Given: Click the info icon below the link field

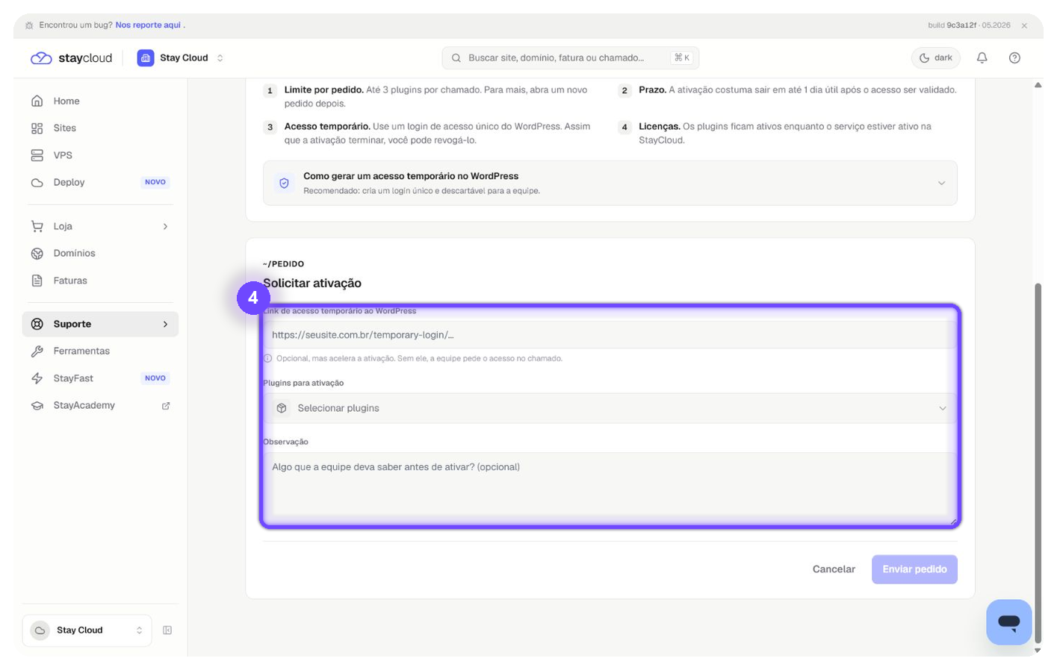Looking at the screenshot, I should point(267,359).
